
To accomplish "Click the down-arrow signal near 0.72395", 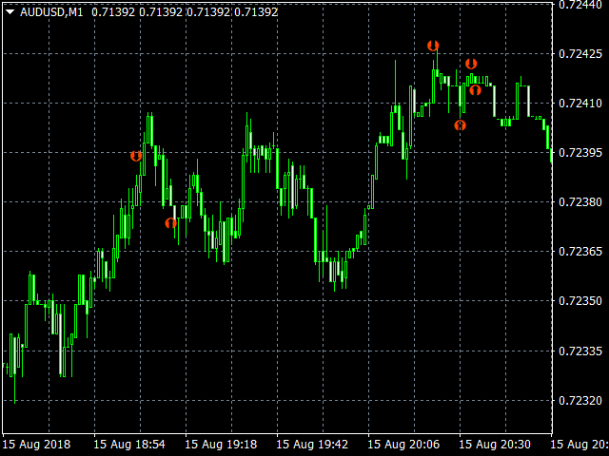I will pos(136,156).
